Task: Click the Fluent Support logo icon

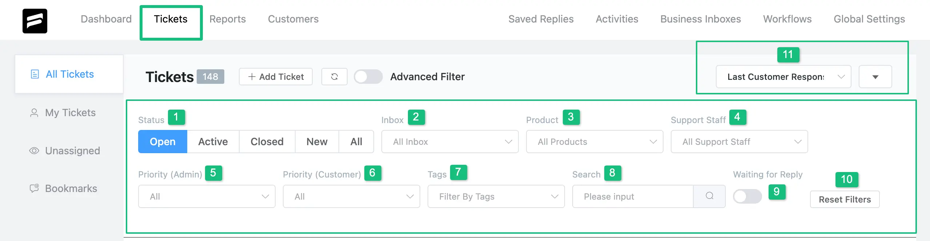Action: tap(35, 21)
